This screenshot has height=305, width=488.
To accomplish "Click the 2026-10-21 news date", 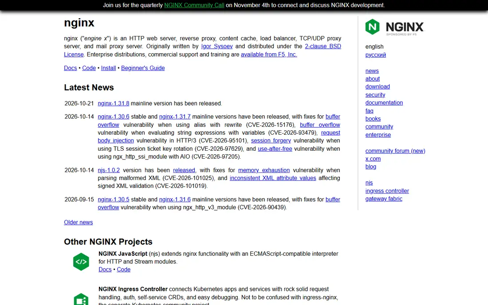I will [x=79, y=104].
